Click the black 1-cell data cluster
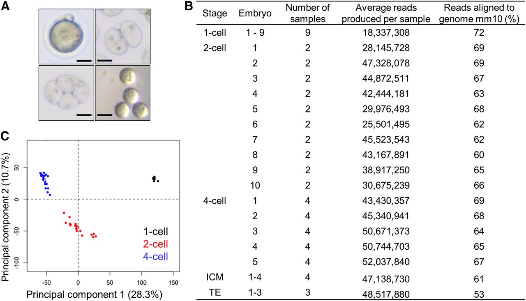 [155, 179]
